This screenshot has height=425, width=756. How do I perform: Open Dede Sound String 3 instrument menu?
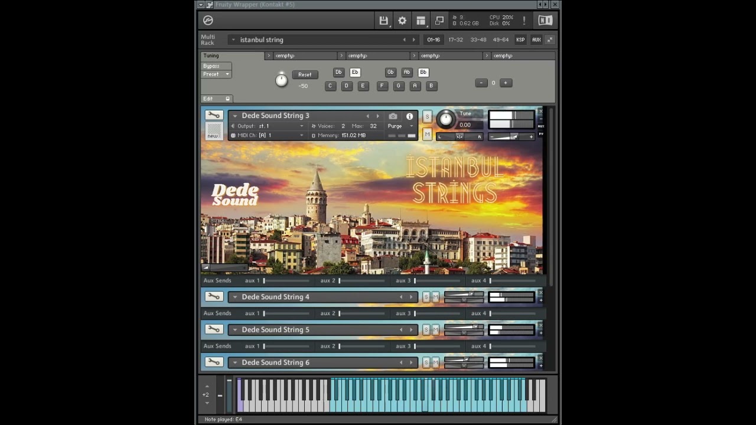tap(234, 116)
